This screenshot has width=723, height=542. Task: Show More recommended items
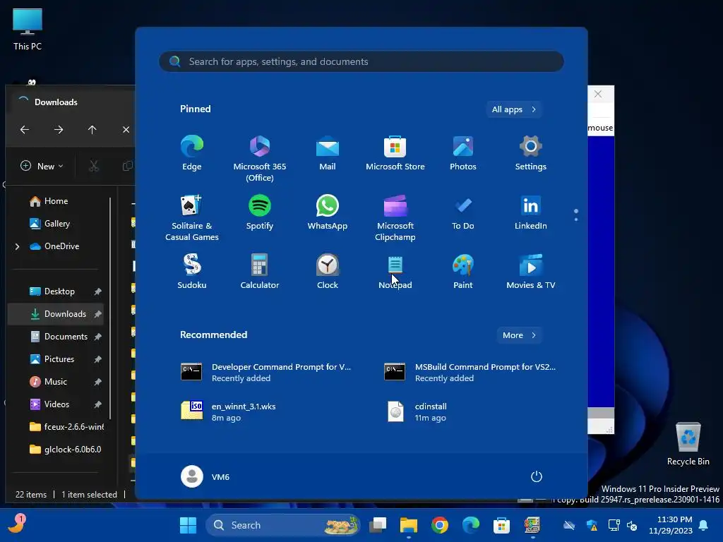pos(519,335)
